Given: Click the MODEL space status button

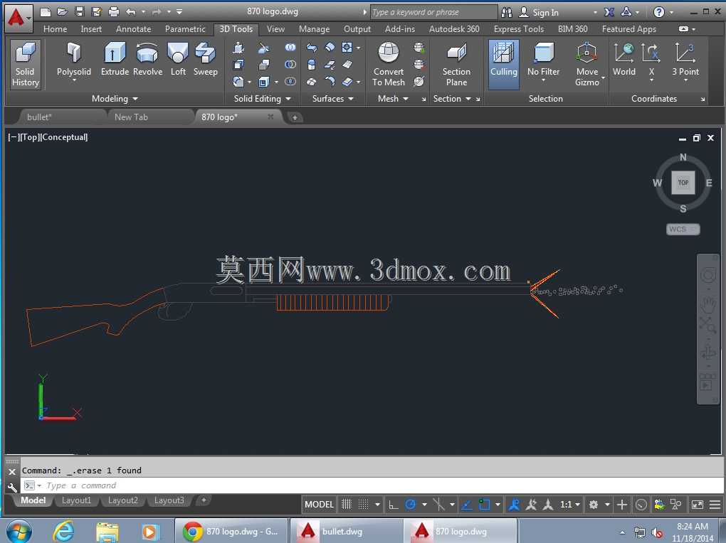Looking at the screenshot, I should [319, 505].
